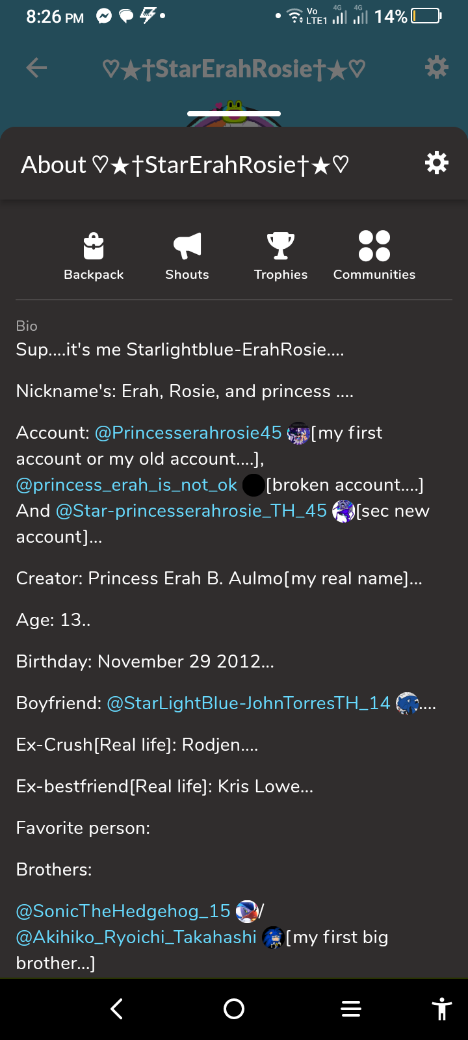Tap the back arrow in header
This screenshot has width=468, height=1040.
36,68
